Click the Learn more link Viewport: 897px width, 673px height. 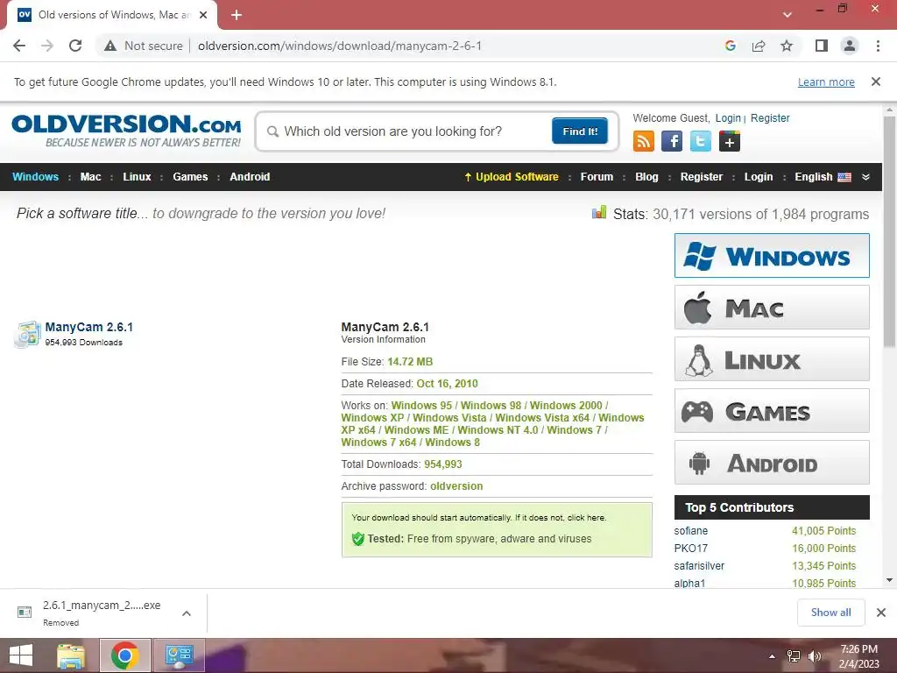(826, 81)
